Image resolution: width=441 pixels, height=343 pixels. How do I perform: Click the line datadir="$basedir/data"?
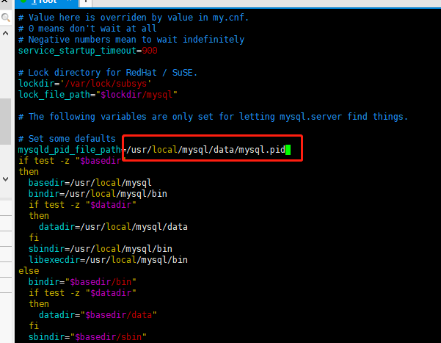(98, 315)
